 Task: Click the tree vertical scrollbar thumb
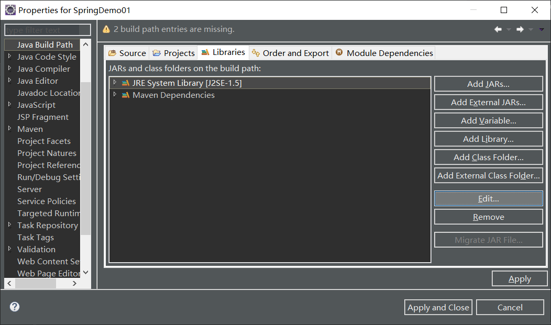click(85, 158)
